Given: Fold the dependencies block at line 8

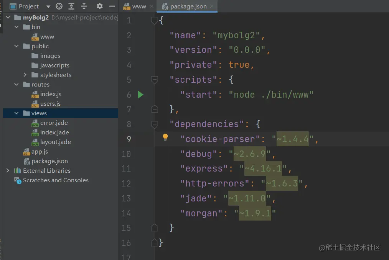Looking at the screenshot, I should pyautogui.click(x=155, y=124).
